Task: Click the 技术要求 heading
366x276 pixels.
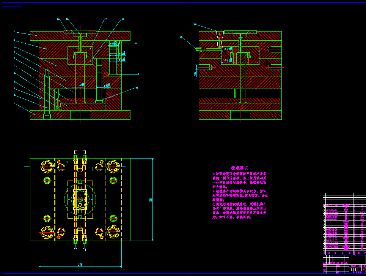Action: click(x=240, y=168)
